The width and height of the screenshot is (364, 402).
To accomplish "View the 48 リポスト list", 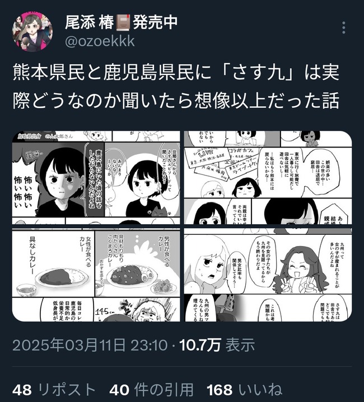I will [54, 390].
